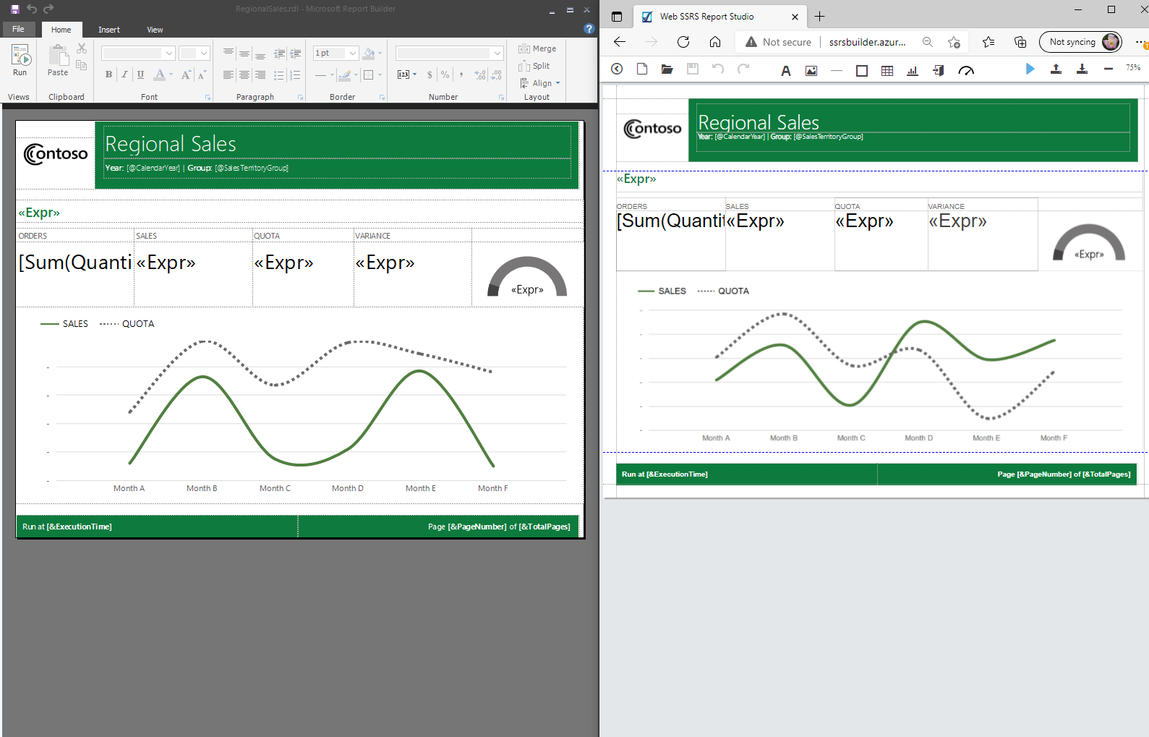
Task: Switch to the Insert ribbon tab
Action: click(109, 30)
